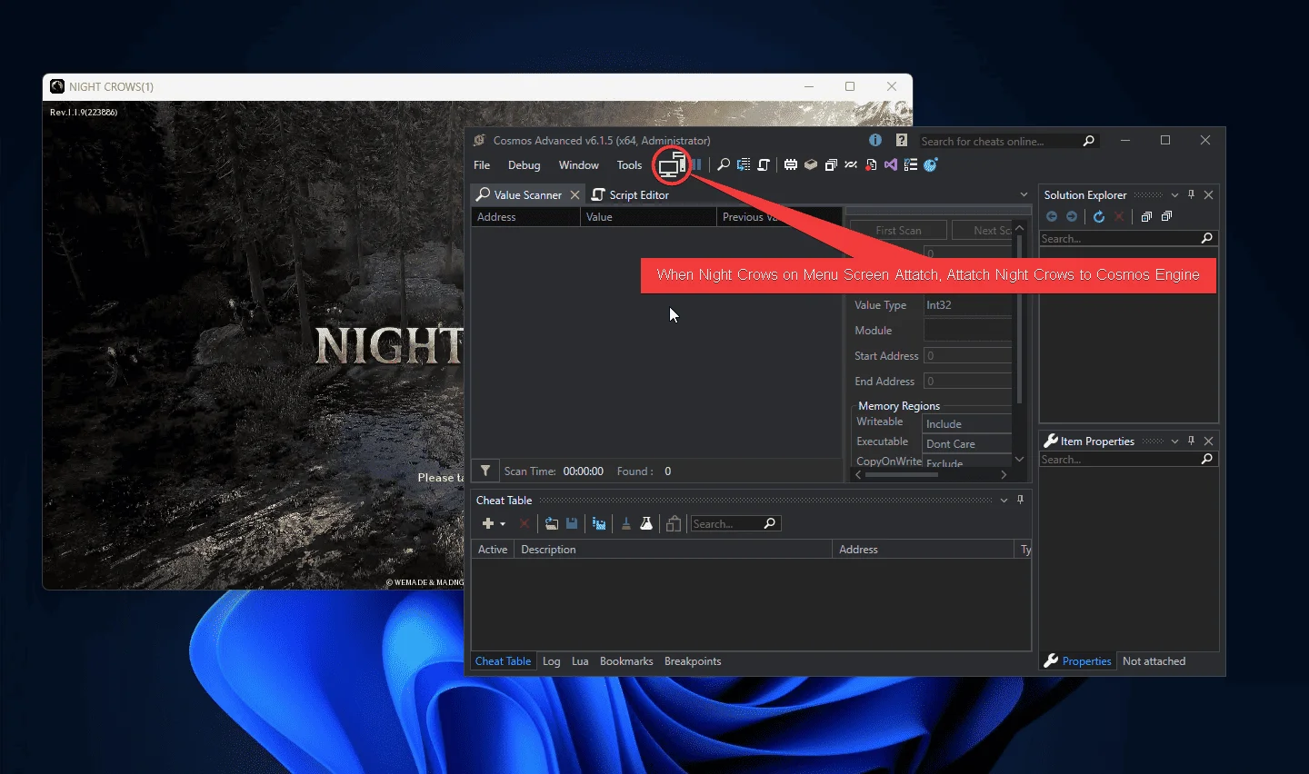Open the Tools menu
The image size is (1309, 774).
(x=630, y=165)
